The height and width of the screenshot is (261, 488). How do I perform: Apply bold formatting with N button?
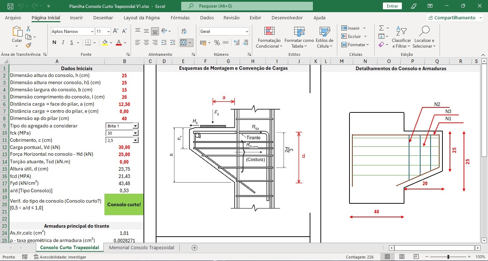[54, 43]
